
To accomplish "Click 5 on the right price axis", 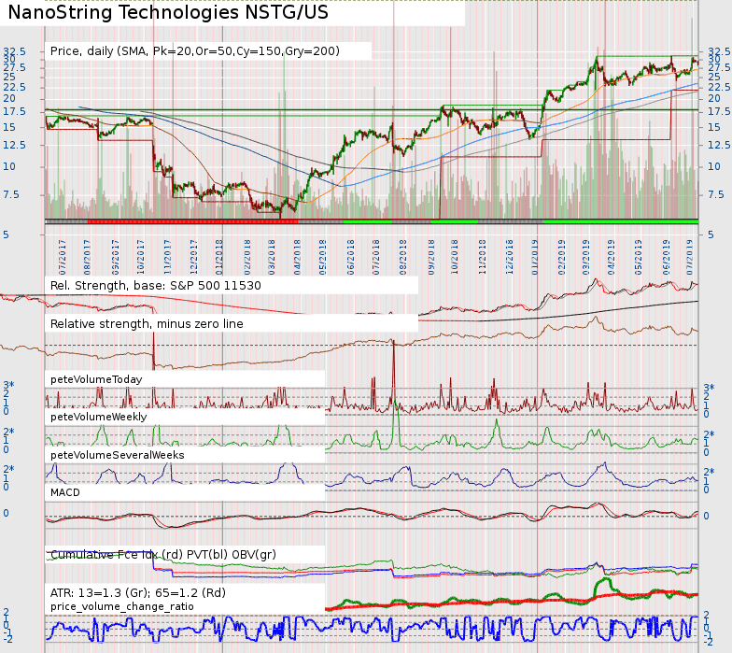I will (711, 234).
